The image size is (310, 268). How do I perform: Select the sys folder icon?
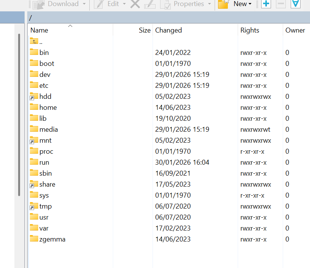tap(34, 195)
